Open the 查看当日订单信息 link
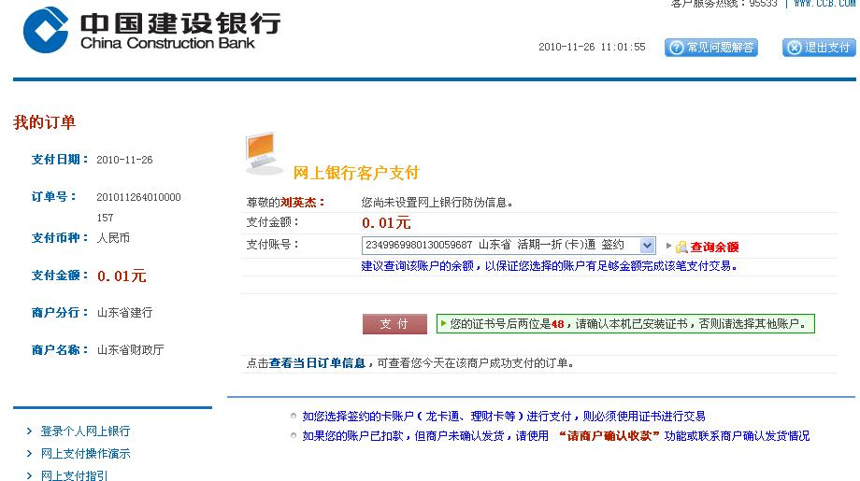 click(317, 363)
